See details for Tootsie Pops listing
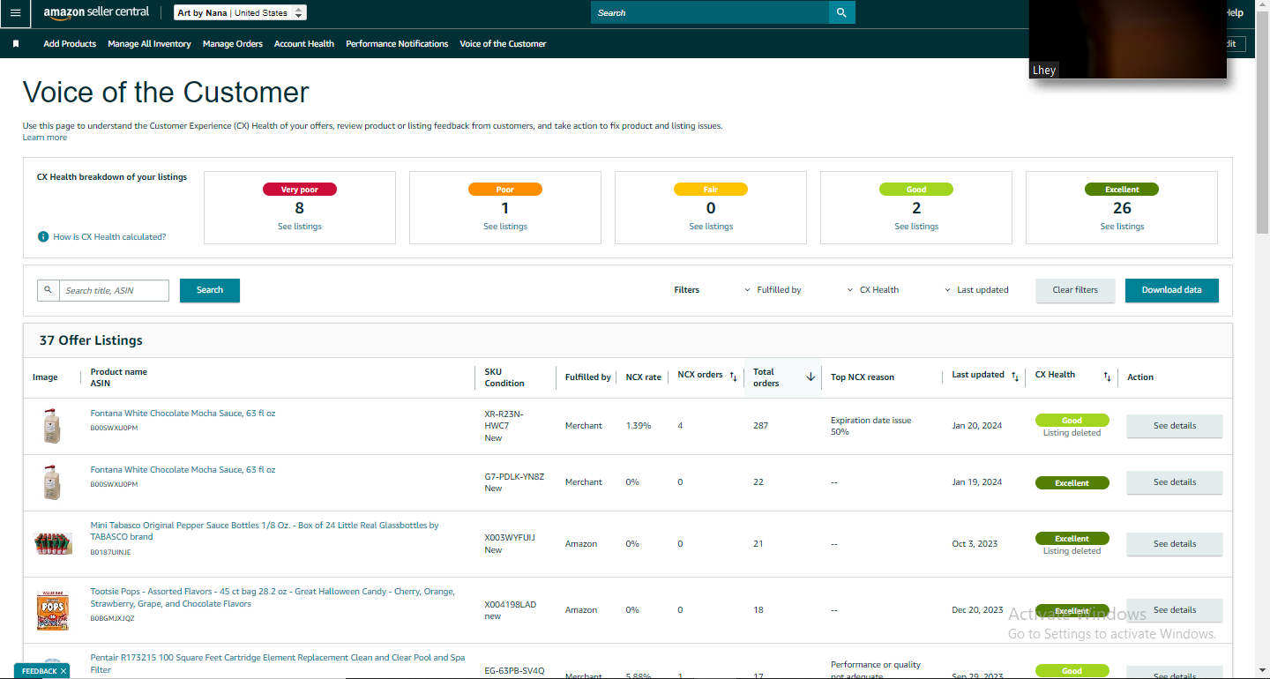 click(1175, 610)
